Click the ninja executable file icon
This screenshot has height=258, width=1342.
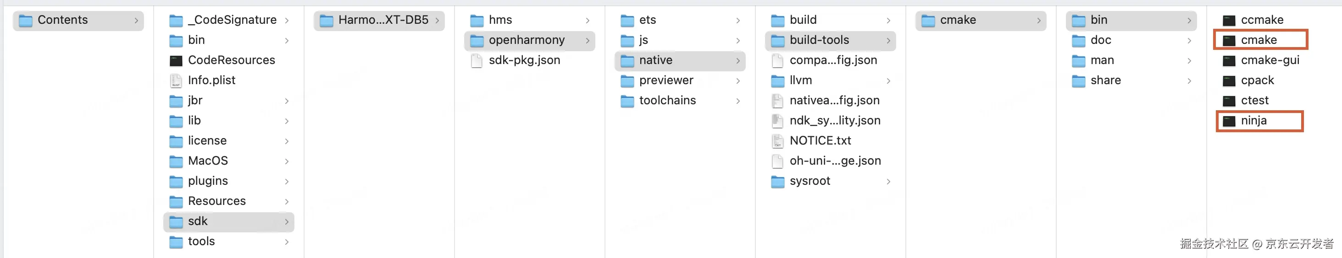(x=1229, y=121)
